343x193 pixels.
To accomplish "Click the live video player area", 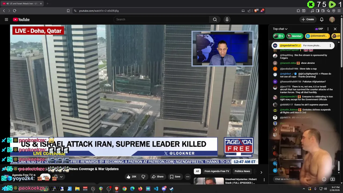I will click(x=134, y=94).
